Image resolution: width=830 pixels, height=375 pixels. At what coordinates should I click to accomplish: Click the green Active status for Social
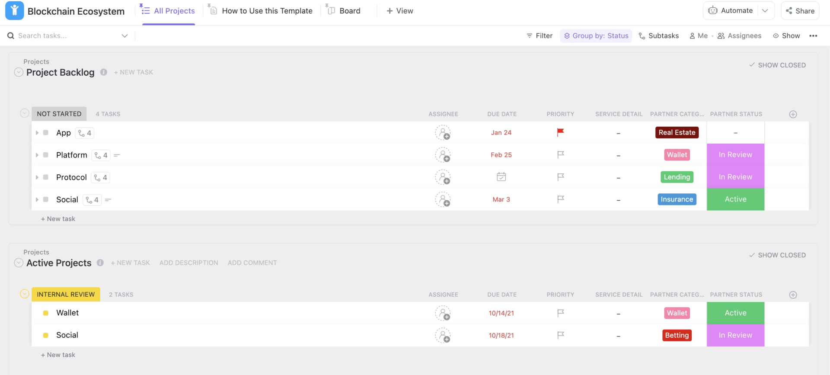point(735,199)
